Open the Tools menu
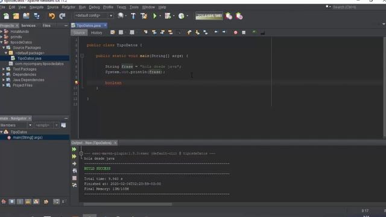This screenshot has width=386, height=217. [134, 7]
